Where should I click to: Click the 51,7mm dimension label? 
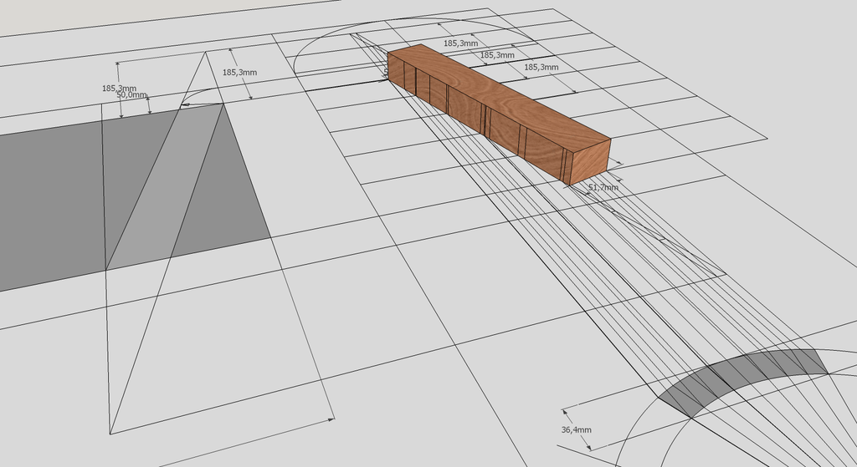(603, 187)
